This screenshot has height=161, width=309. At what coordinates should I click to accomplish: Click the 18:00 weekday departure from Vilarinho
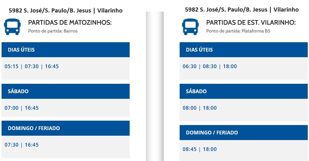230,66
